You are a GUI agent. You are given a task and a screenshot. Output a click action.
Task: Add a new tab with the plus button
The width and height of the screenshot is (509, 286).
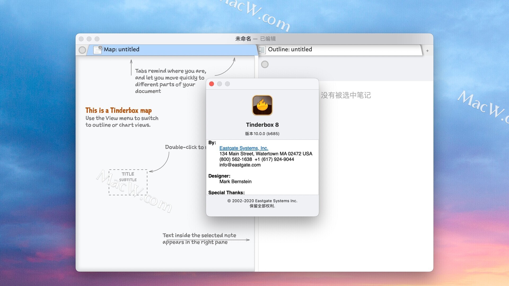[427, 51]
